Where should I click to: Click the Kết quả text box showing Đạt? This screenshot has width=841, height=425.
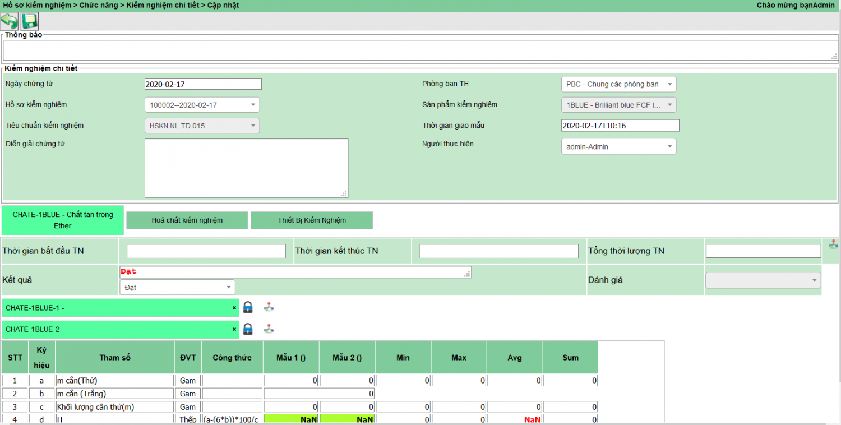click(295, 272)
